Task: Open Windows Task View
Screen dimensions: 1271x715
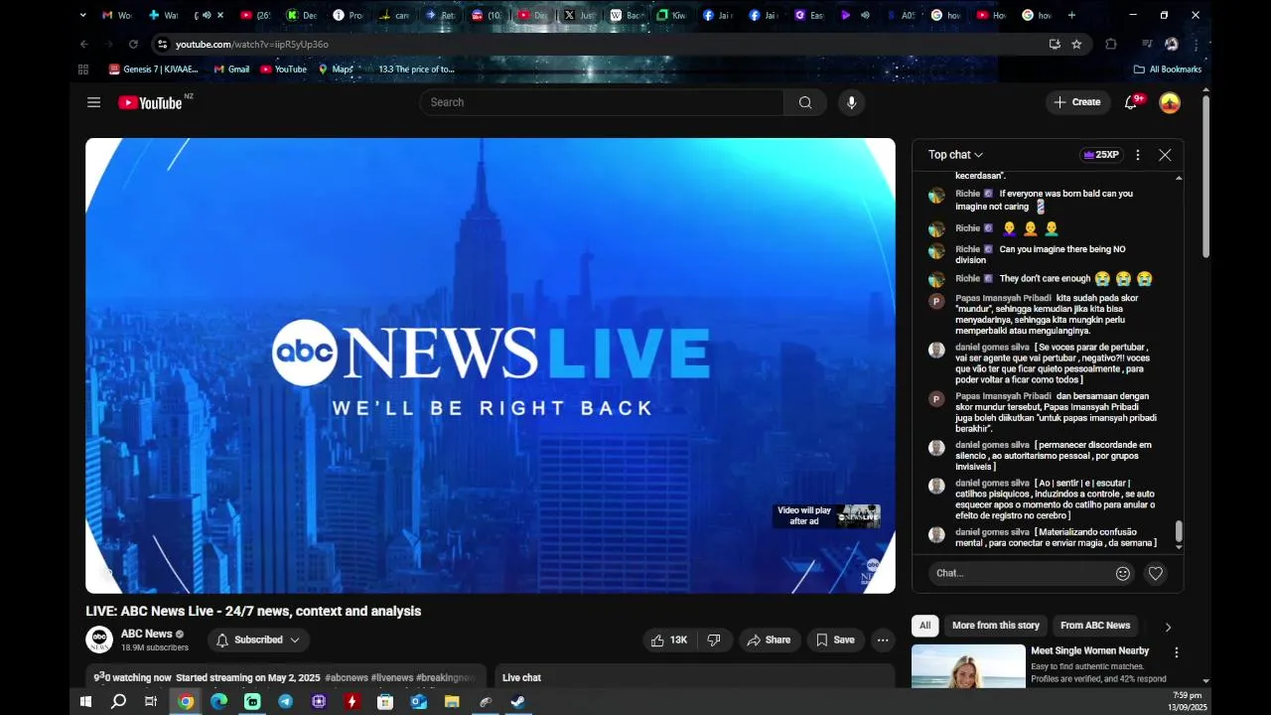Action: point(151,701)
